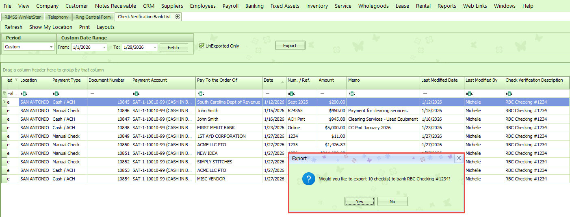Click No in the Export dialog
Viewport: 570px width, 217px height.
coord(392,202)
